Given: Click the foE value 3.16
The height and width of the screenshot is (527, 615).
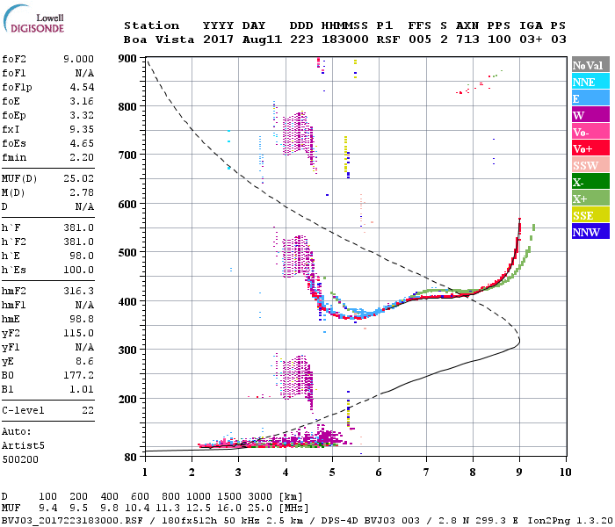Looking at the screenshot, I should [82, 102].
